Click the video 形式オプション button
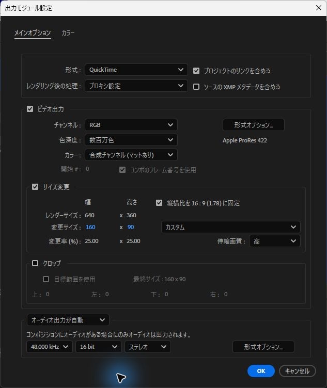The image size is (327, 388). 254,125
